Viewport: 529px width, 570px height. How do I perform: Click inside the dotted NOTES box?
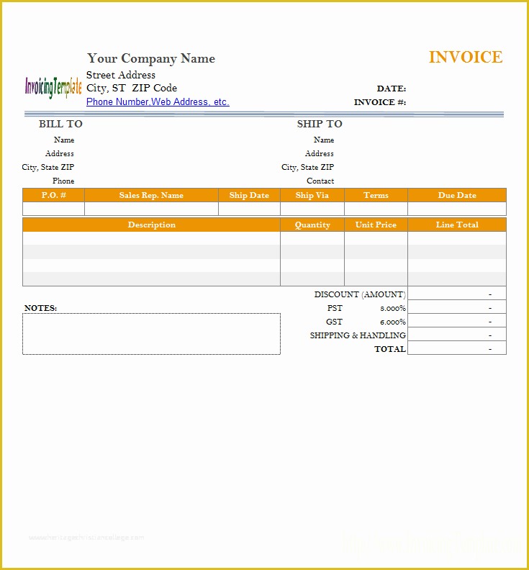click(x=151, y=334)
